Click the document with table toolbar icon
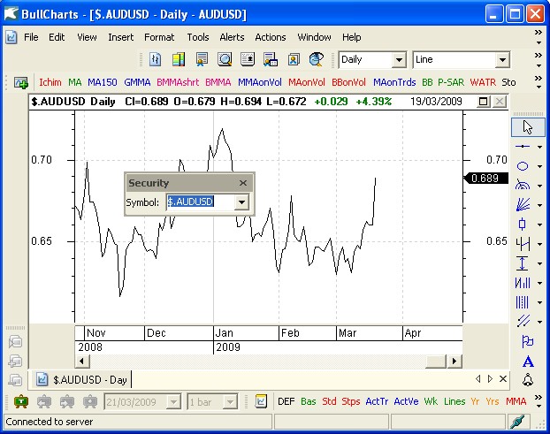Viewport: 550px width, 434px height. (x=271, y=59)
